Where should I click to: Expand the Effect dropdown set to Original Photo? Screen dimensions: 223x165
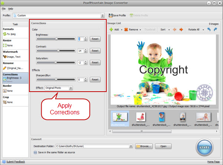pos(71,88)
